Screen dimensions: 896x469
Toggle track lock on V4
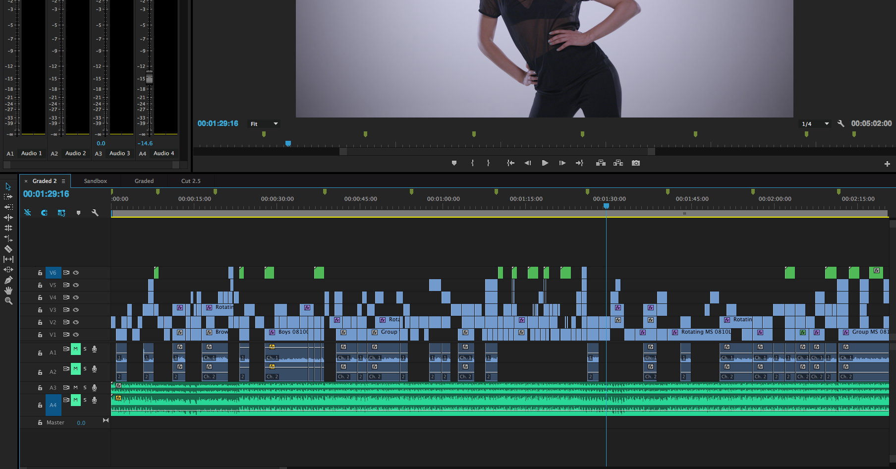pyautogui.click(x=40, y=297)
